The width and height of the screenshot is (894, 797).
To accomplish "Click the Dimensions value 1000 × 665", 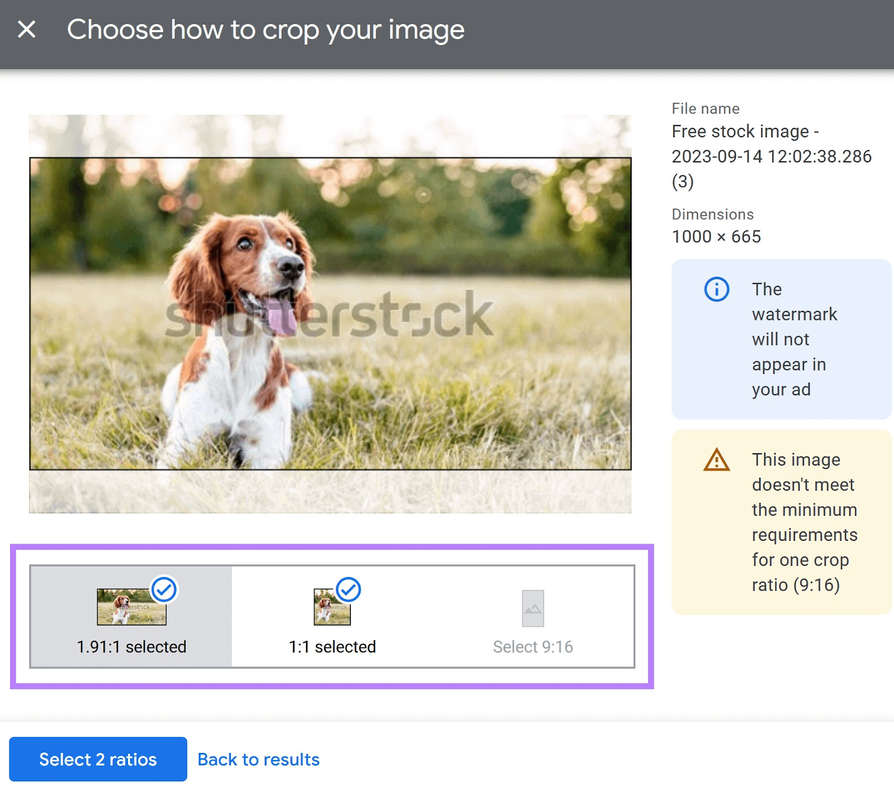I will click(716, 236).
